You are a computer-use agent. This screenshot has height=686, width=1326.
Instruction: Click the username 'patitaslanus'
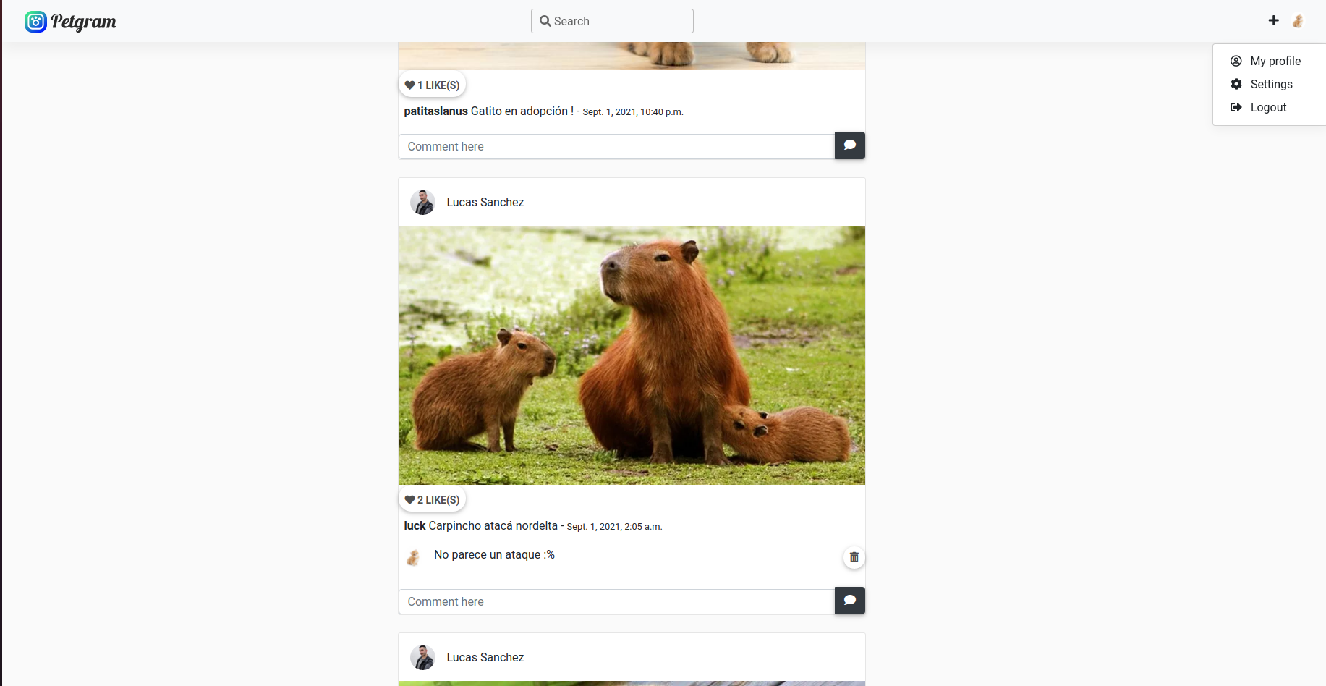(x=435, y=111)
